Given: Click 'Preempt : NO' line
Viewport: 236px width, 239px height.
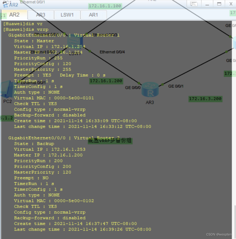Looking at the screenshot, I should coord(31,178).
